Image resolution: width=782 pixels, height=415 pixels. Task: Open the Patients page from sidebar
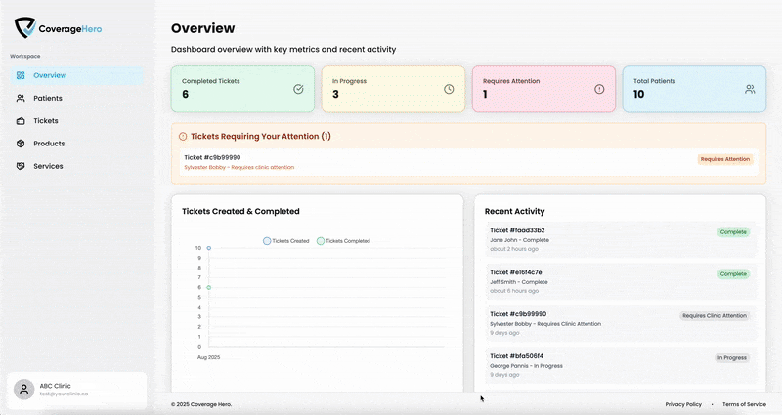click(x=48, y=99)
